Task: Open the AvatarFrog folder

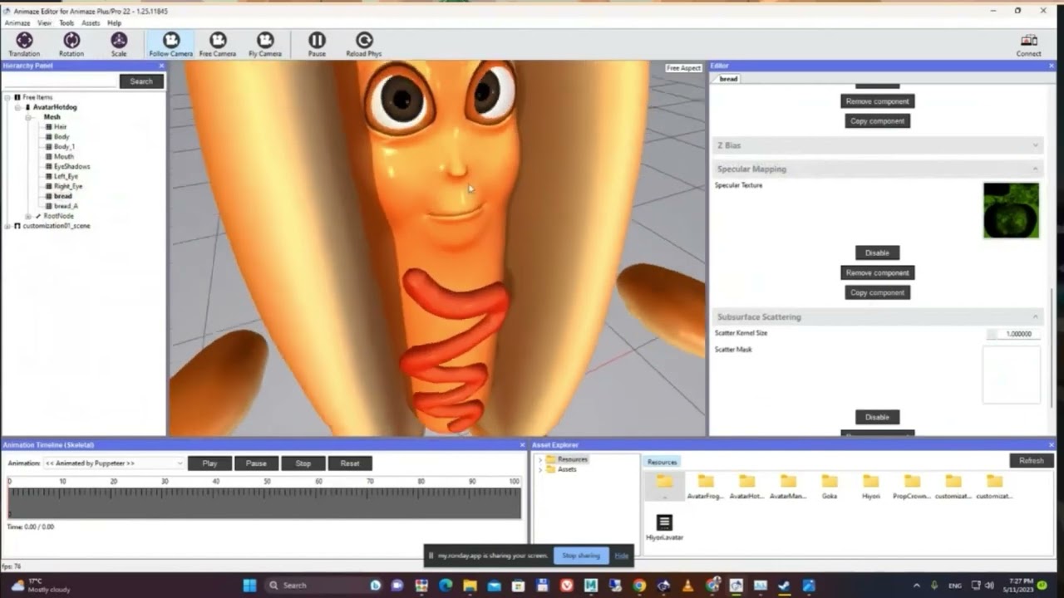Action: click(x=705, y=487)
